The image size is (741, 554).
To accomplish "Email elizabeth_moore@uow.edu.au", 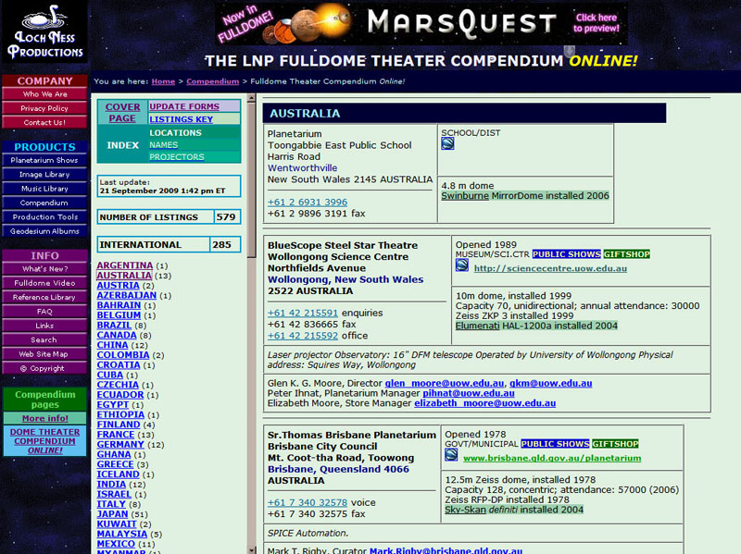I will click(484, 403).
